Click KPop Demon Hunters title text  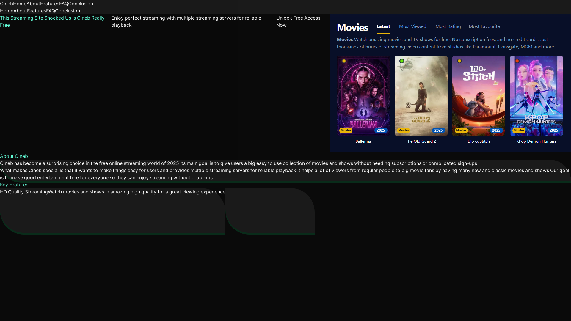[x=536, y=141]
